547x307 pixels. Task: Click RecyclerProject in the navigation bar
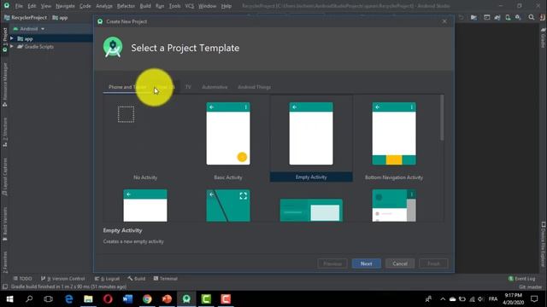click(x=26, y=17)
